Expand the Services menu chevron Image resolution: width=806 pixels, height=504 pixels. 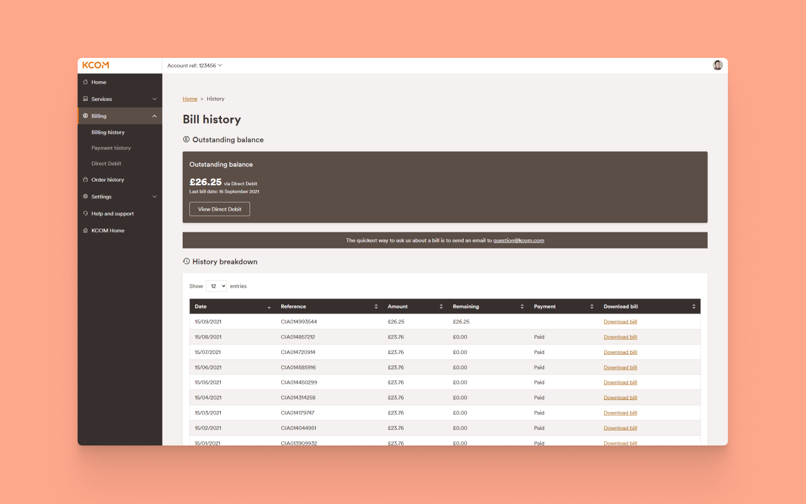pos(154,99)
